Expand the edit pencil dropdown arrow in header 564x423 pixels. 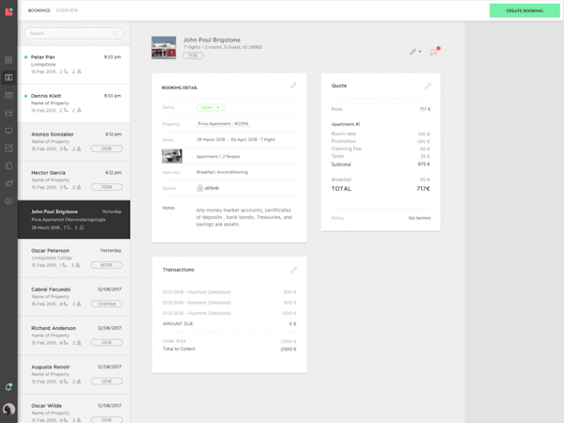pos(419,52)
